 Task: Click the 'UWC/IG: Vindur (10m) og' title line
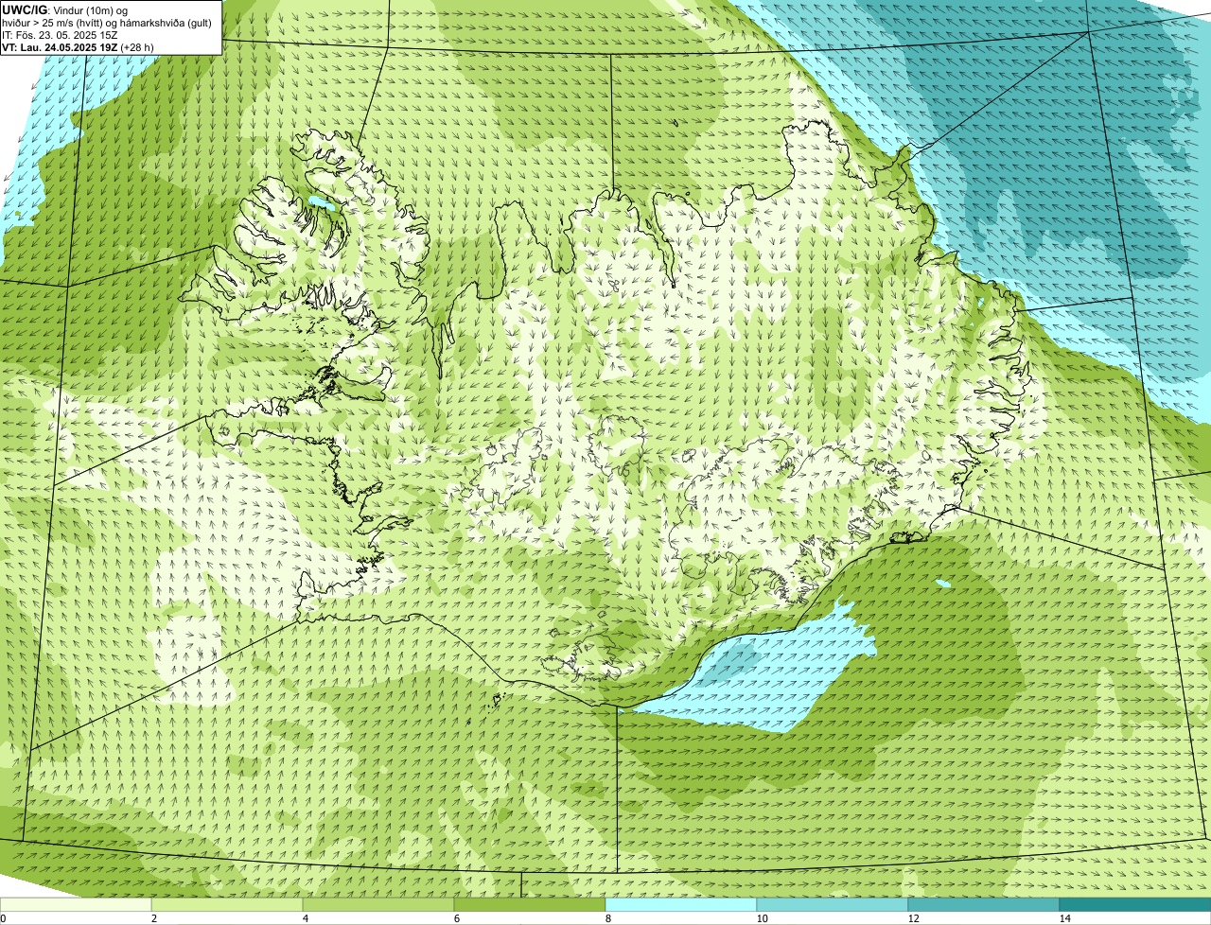(x=64, y=9)
